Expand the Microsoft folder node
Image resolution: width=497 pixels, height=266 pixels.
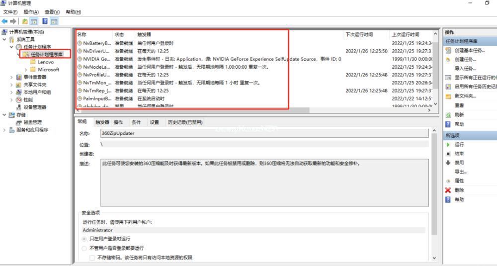click(26, 70)
